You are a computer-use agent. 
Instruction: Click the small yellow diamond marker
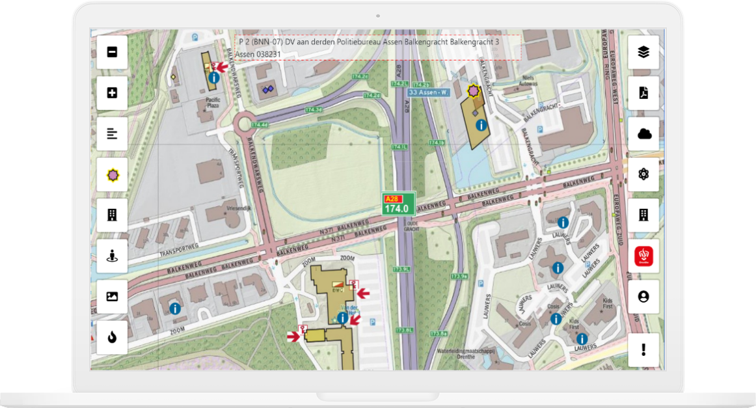coord(173,77)
